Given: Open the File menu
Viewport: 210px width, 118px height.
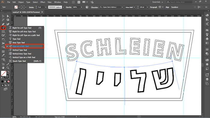Looking at the screenshot, I should point(9,2).
